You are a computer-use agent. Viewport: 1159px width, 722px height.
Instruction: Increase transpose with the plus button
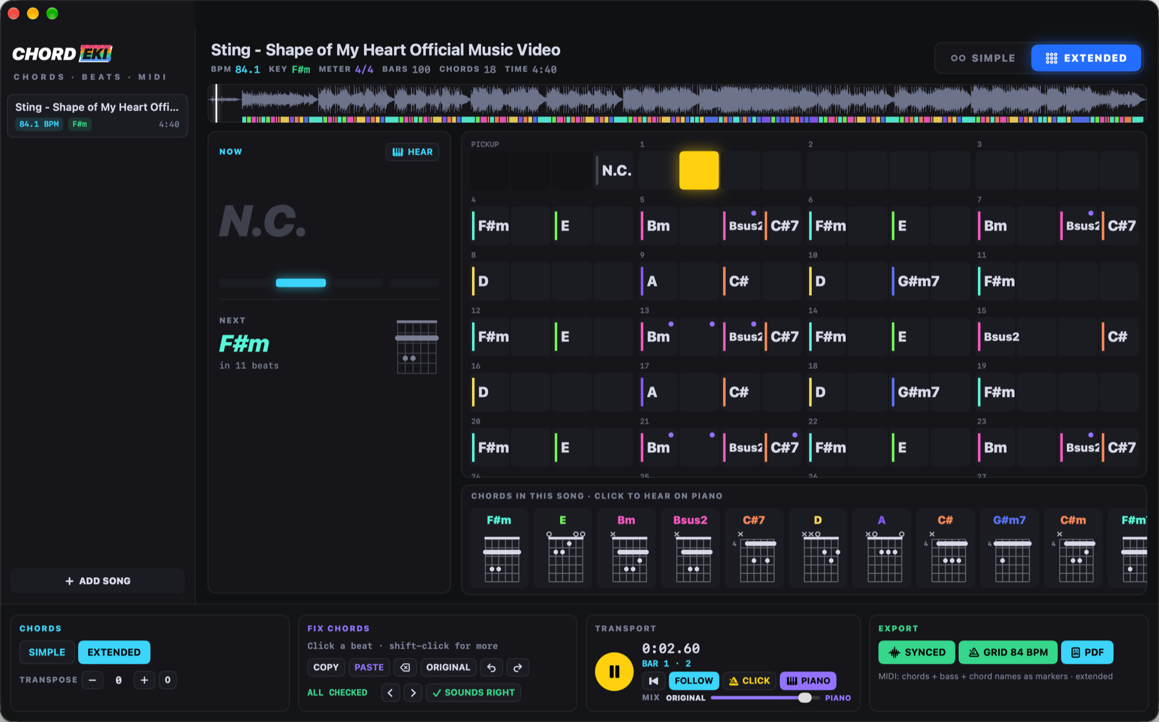coord(144,679)
